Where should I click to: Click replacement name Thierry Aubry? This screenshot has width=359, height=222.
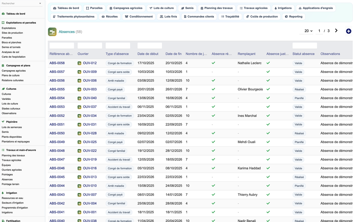point(247,195)
